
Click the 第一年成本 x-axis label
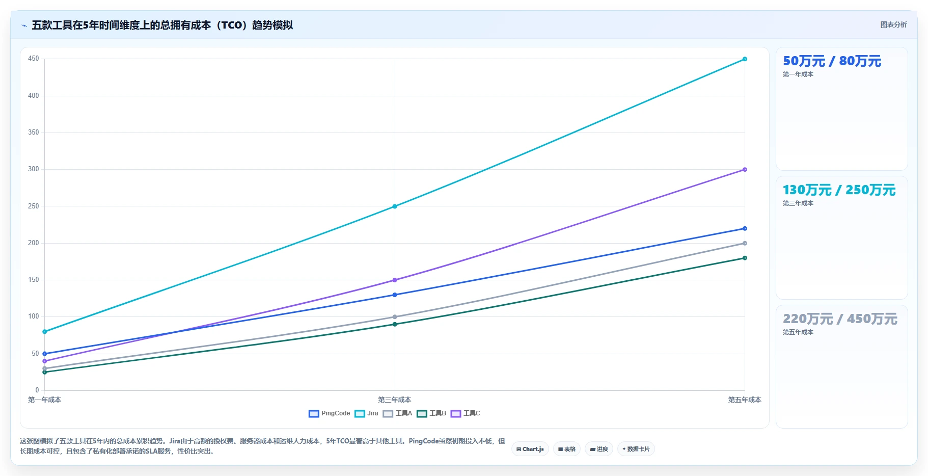coord(45,400)
